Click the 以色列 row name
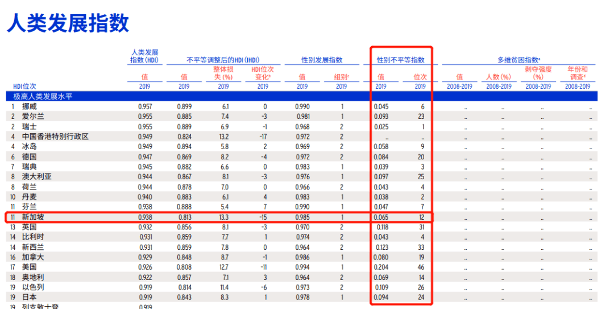The width and height of the screenshot is (614, 309). (x=33, y=287)
